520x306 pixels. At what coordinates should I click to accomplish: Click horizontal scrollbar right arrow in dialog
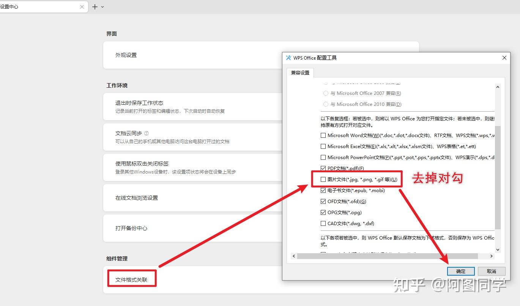click(492, 256)
